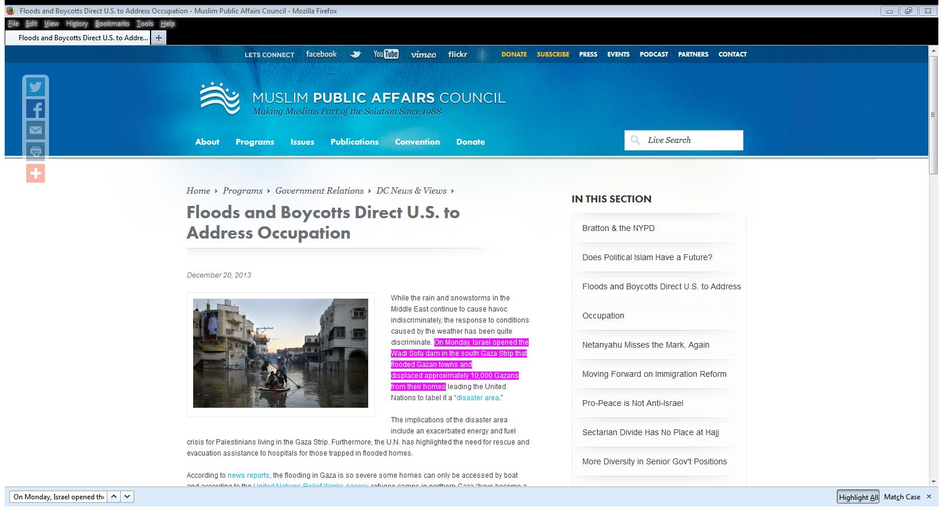Follow the "disaster area" link
Screen dimensions: 943x511
pos(477,398)
